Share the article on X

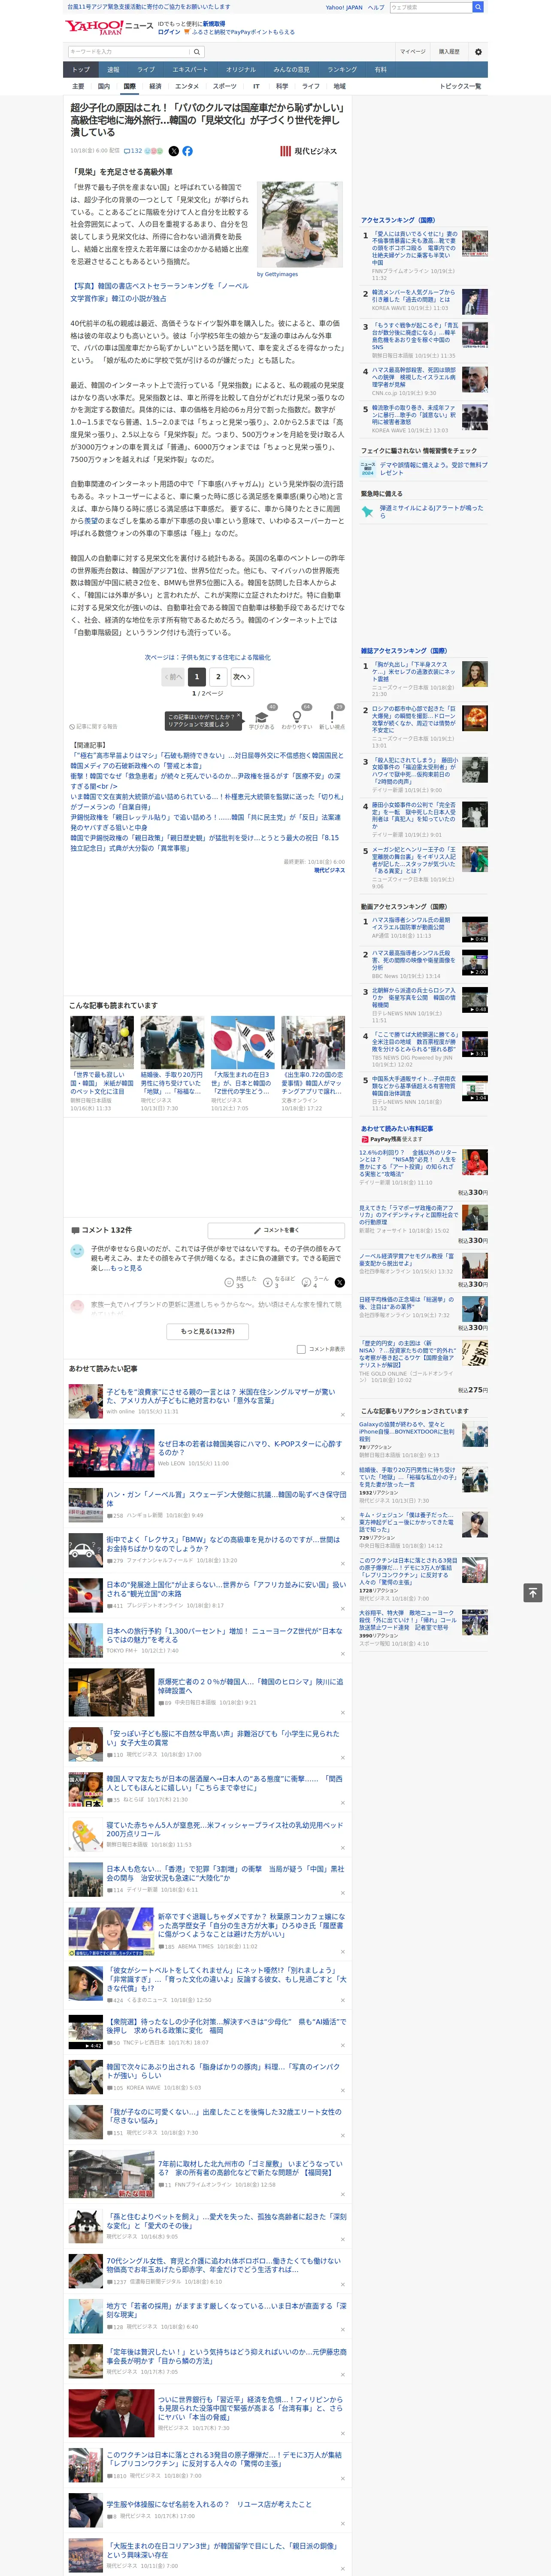pos(173,151)
